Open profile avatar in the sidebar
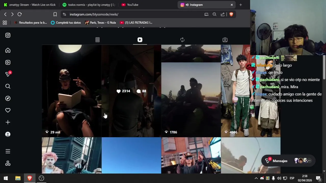This screenshot has width=326, height=183. point(8,134)
